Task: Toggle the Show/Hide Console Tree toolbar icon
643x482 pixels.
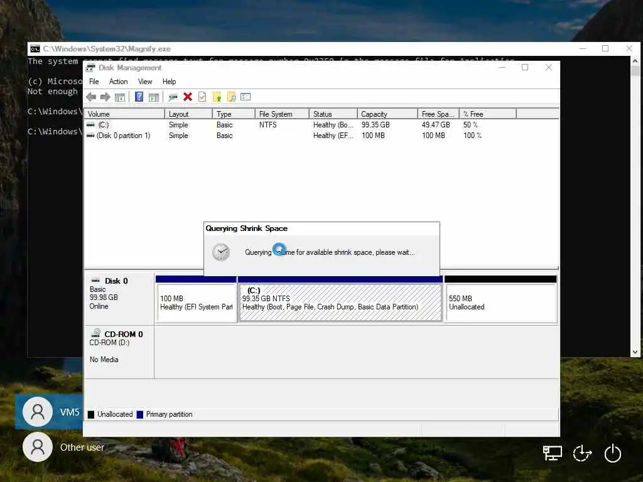Action: [120, 97]
